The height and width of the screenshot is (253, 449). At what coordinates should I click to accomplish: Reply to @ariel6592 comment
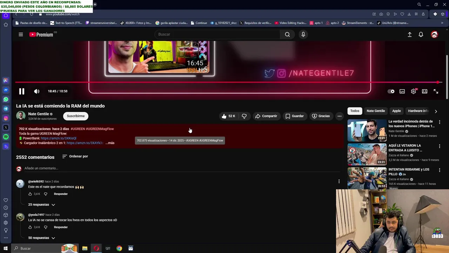61,194
